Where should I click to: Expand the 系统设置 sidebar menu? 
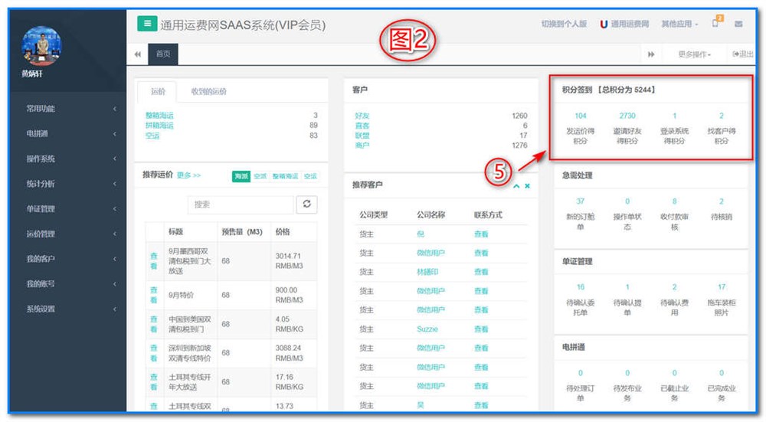point(67,309)
